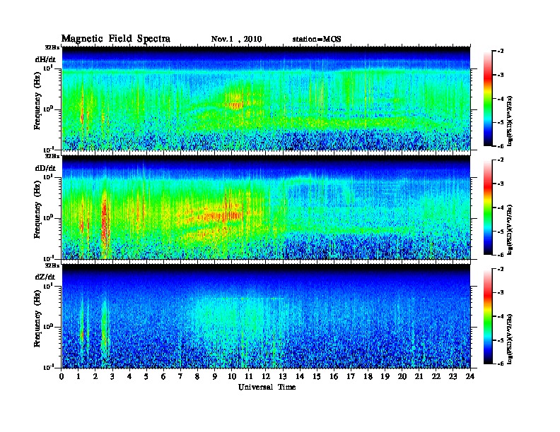The image size is (560, 432).
Task: Click the hour 8 tick label
Action: pyautogui.click(x=197, y=377)
